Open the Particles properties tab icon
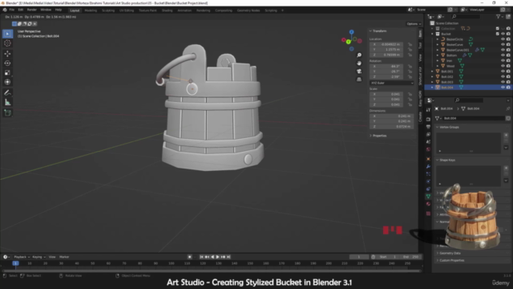513x289 pixels. click(x=428, y=174)
